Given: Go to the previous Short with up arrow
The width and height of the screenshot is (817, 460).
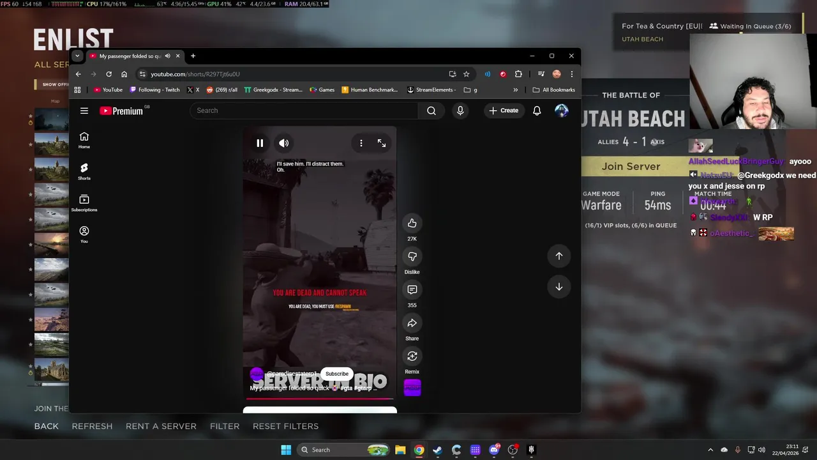Looking at the screenshot, I should [559, 256].
